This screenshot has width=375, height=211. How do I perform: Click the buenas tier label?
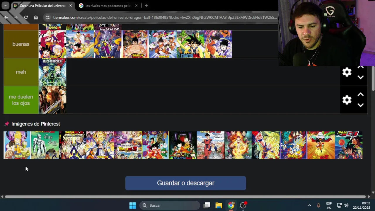(x=21, y=44)
